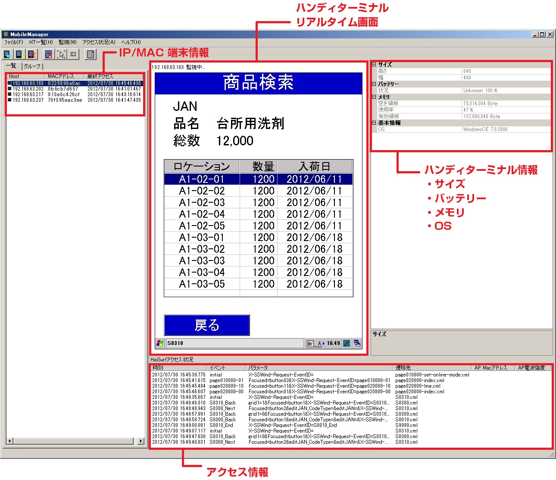Open the panel display toolbar icon
Image resolution: width=556 pixels, height=480 pixels.
click(91, 54)
